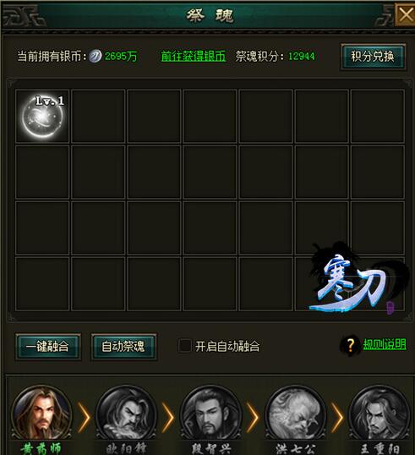Select the 欧阳锋 grayscale portrait

(x=126, y=414)
